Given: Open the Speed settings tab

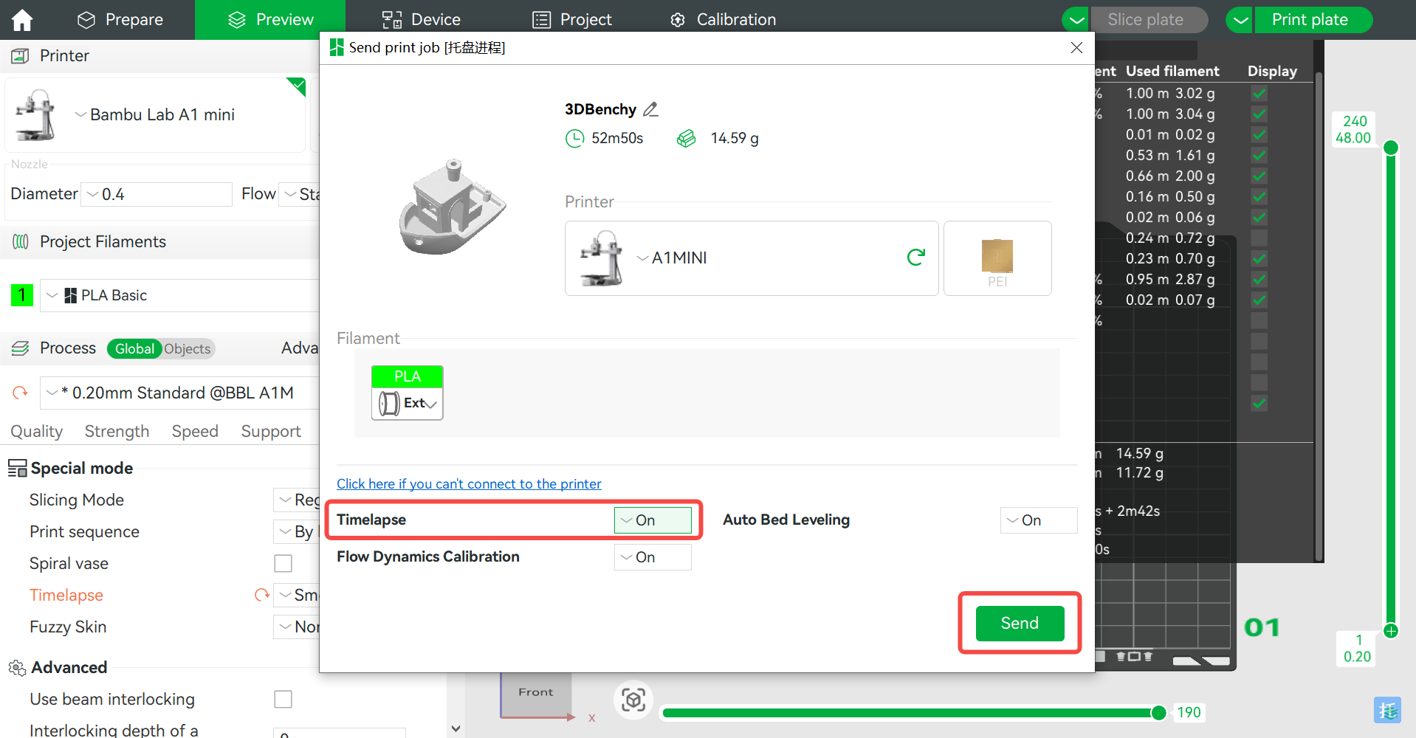Looking at the screenshot, I should coord(195,431).
